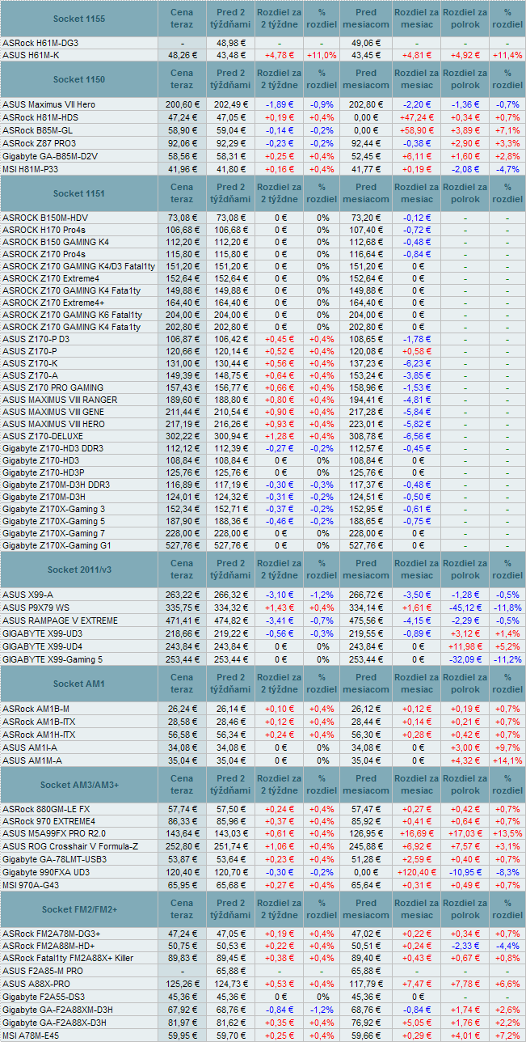Screen dimensions: 526x1042
Task: Select ASUS MAXIMUS VIII RANGER name
Action: 60,400
